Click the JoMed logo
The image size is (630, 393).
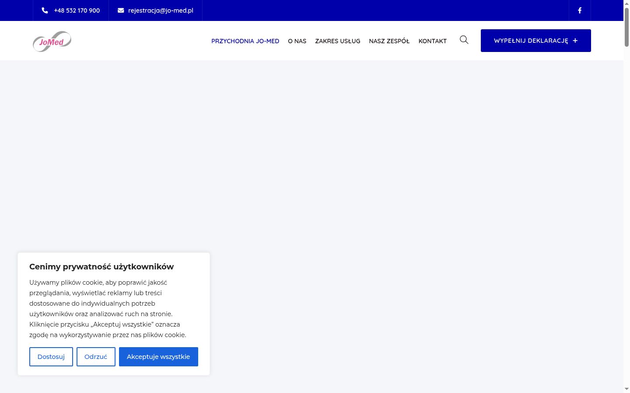tap(52, 41)
